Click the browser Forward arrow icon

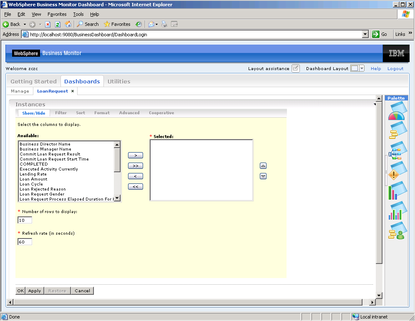pos(32,24)
